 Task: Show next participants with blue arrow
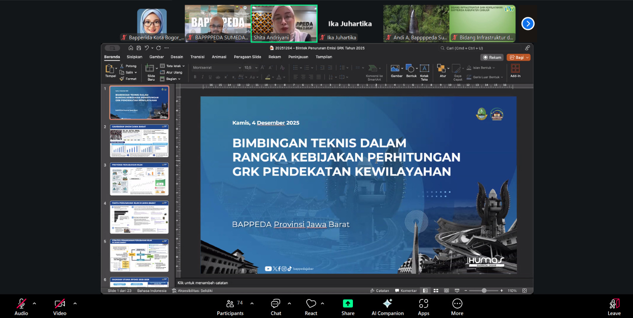coord(528,24)
